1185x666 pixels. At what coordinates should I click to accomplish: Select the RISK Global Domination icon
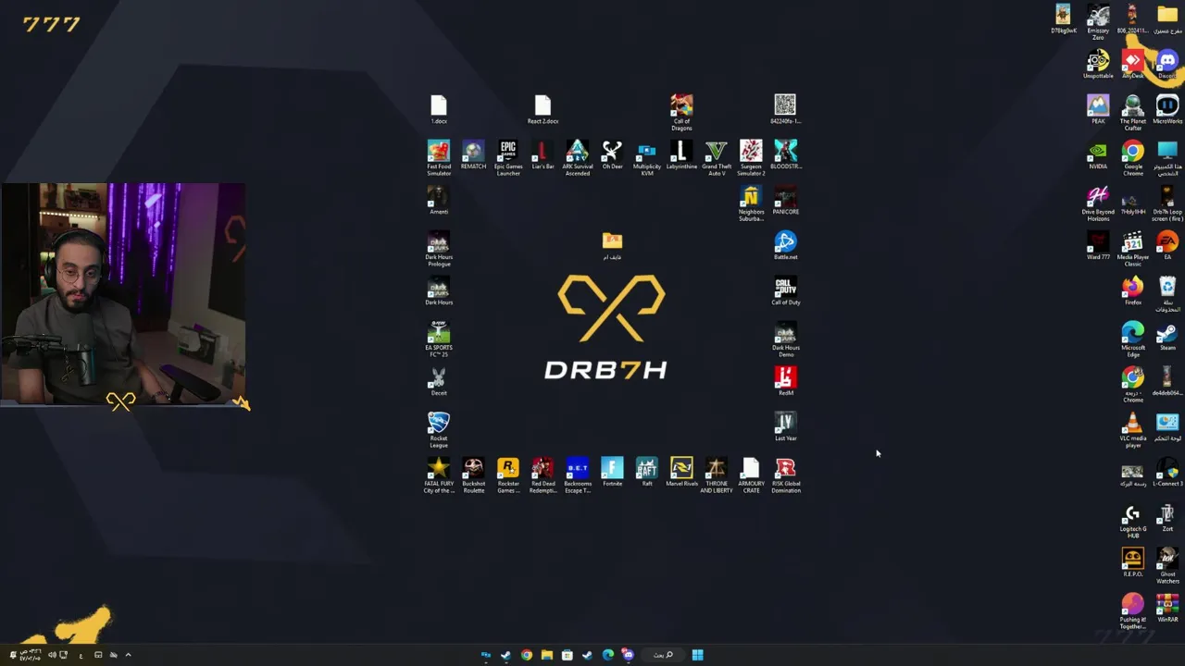click(786, 475)
